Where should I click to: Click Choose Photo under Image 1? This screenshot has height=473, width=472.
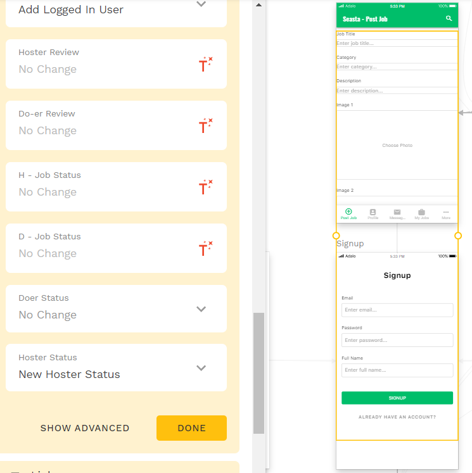[397, 146]
